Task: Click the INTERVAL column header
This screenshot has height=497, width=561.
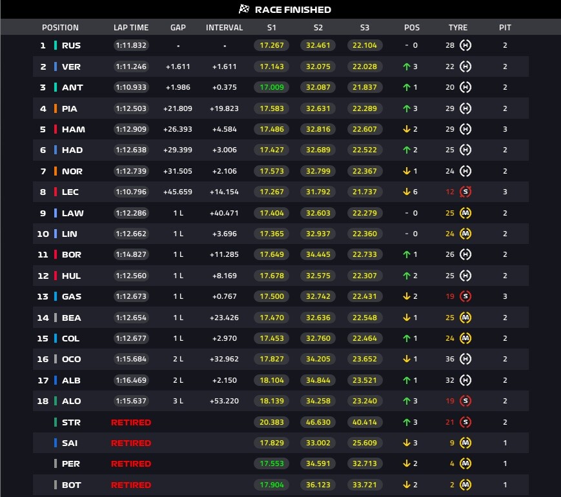Action: point(224,28)
